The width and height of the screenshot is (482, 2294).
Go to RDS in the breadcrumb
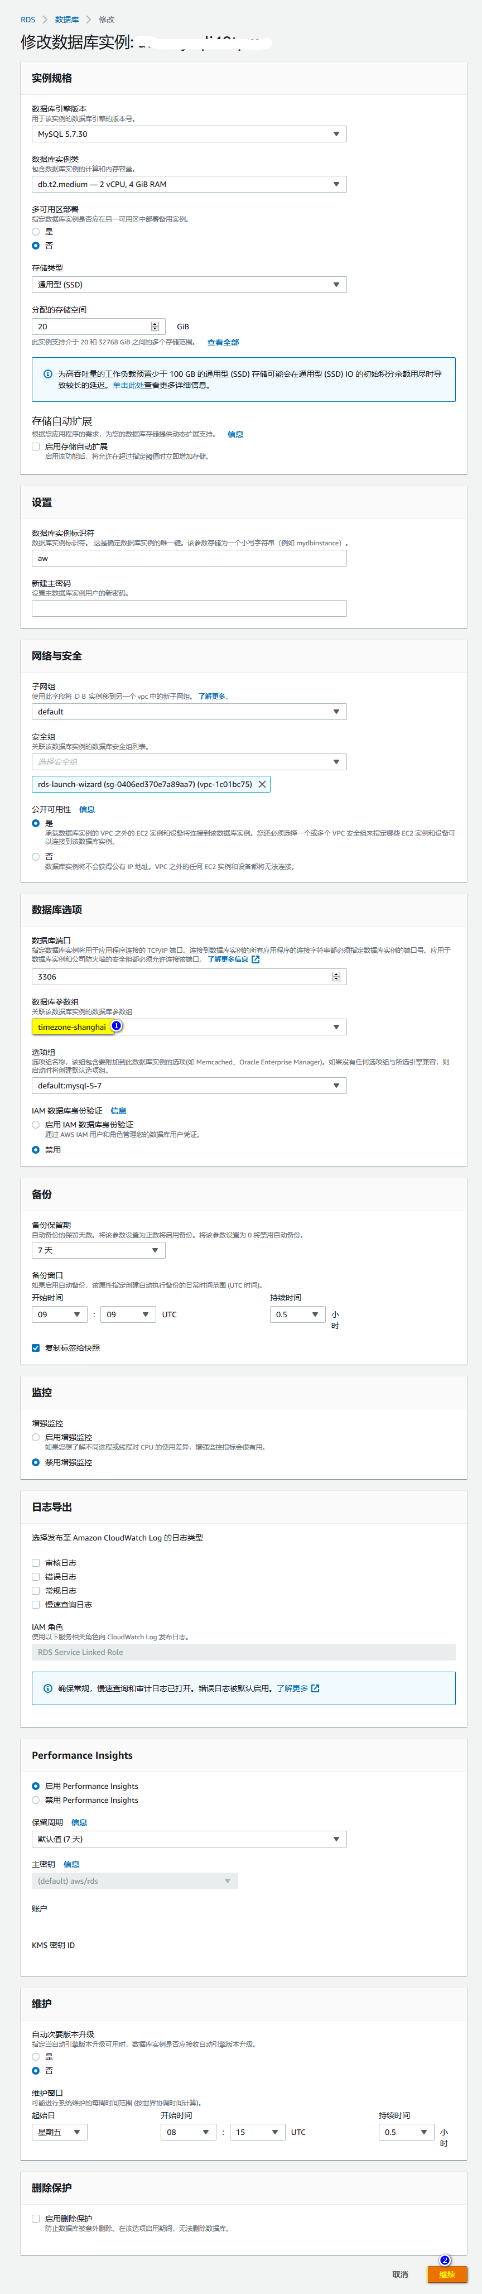point(27,20)
